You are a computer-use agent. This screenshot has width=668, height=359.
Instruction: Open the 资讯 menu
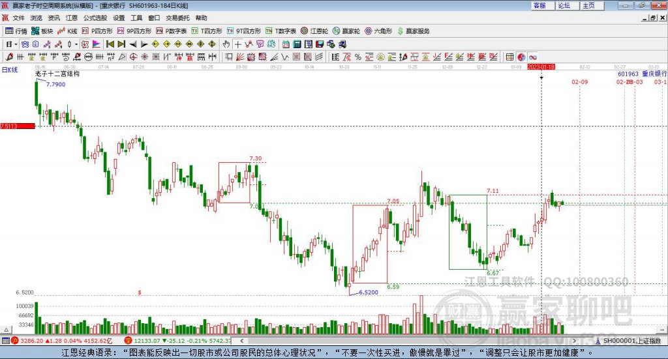53,18
